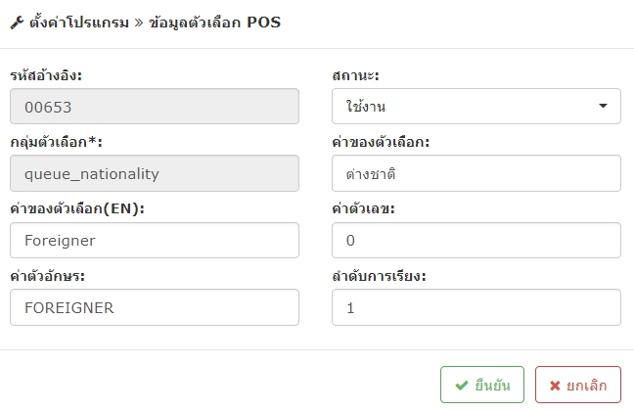Focus the รหัสอ้างอิง field showing 00653
634x411 pixels.
(155, 107)
